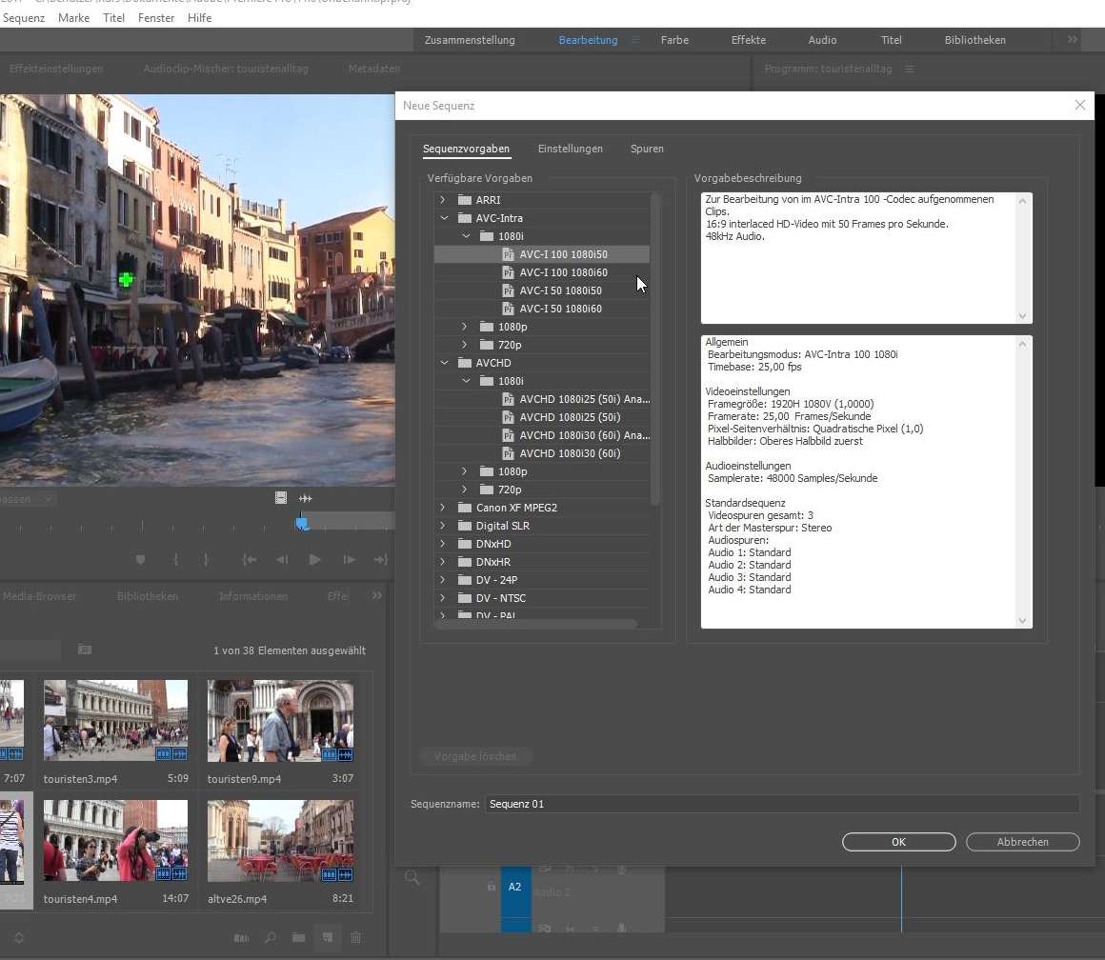Screen dimensions: 1105x960
Task: Show more workspaces with double-arrow icon
Action: point(1072,40)
